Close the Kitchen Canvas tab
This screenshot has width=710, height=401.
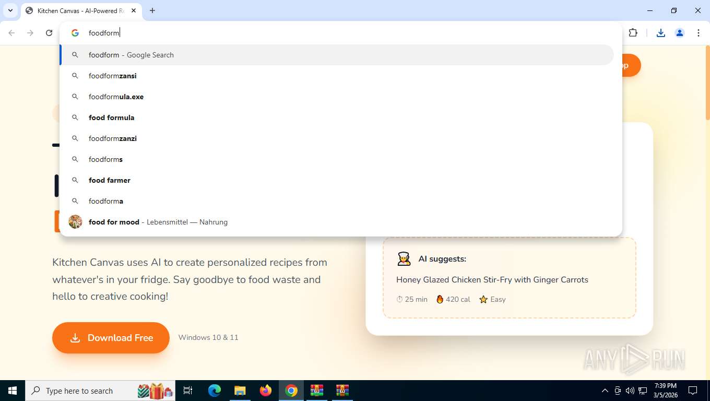pos(134,10)
